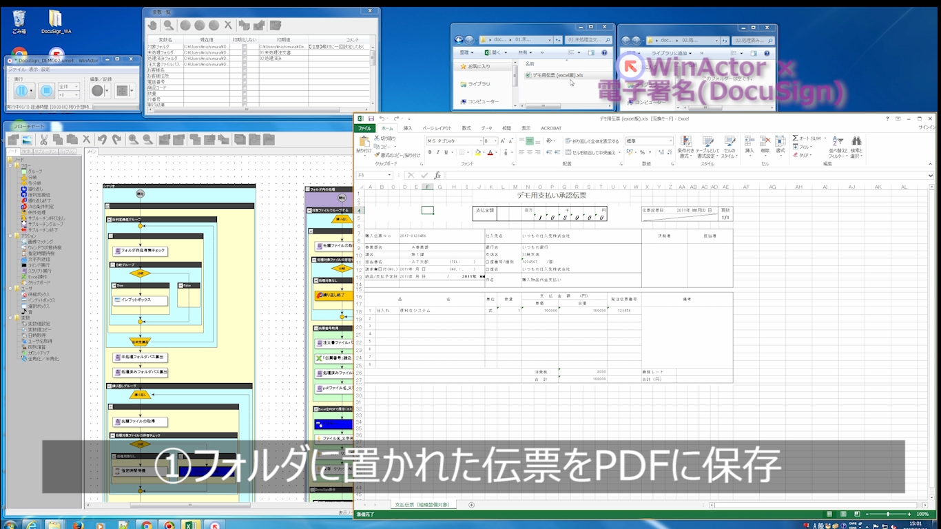Viewport: 941px width, 529px height.
Task: Click the WinActor record button
Action: pyautogui.click(x=98, y=90)
